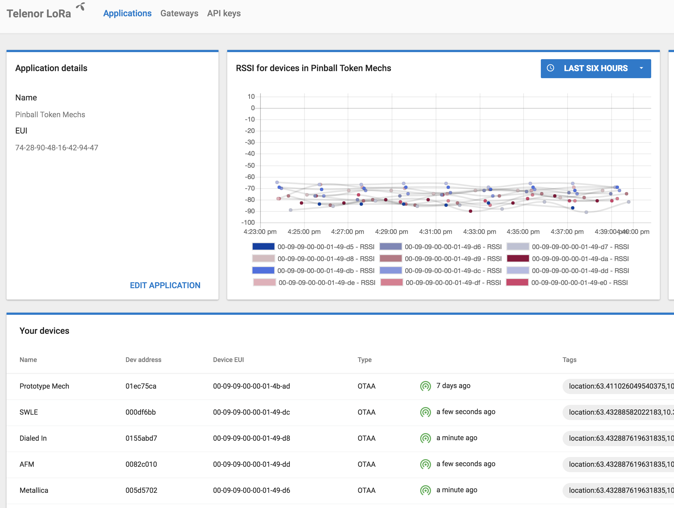Toggle the 49-d8 RSSI legend swatch
This screenshot has width=674, height=508.
[x=264, y=259]
